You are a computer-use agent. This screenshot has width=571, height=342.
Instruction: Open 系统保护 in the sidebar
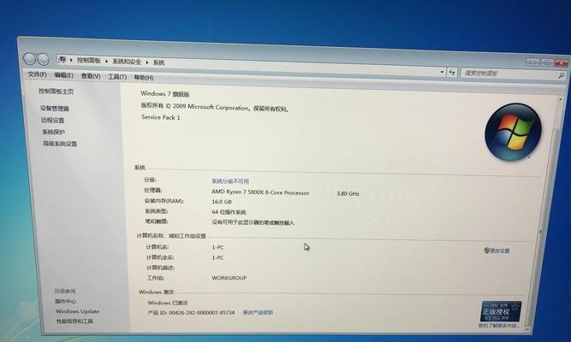tap(54, 132)
